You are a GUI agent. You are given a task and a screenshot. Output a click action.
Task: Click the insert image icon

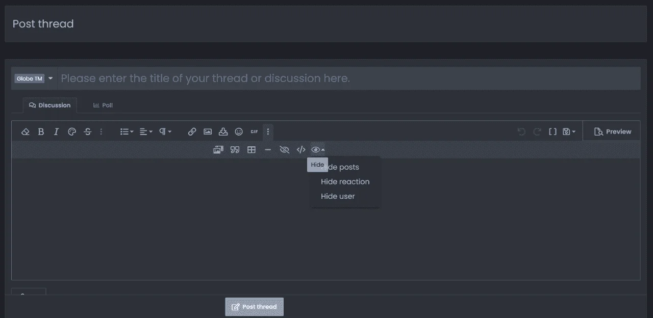[x=208, y=131]
